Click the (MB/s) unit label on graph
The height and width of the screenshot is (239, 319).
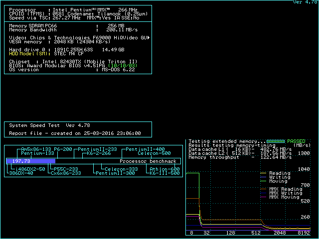(x=302, y=145)
